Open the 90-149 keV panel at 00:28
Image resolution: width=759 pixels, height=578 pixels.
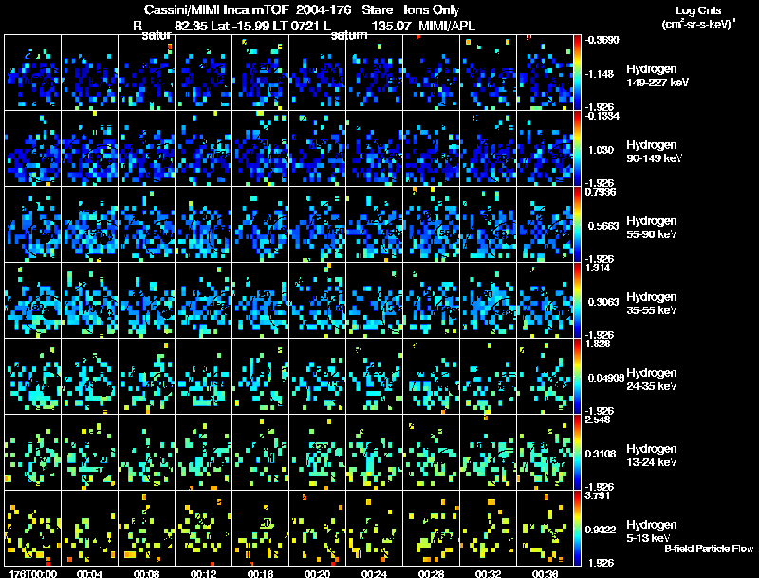(432, 149)
